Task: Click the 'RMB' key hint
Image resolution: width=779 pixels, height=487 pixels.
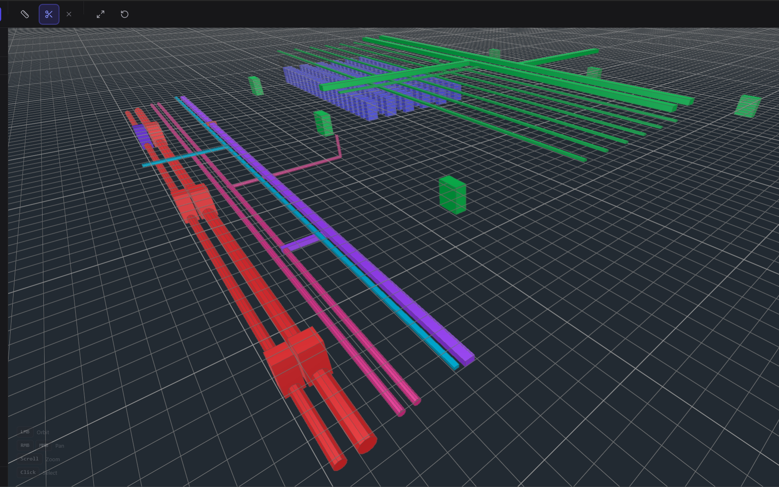Action: point(25,446)
